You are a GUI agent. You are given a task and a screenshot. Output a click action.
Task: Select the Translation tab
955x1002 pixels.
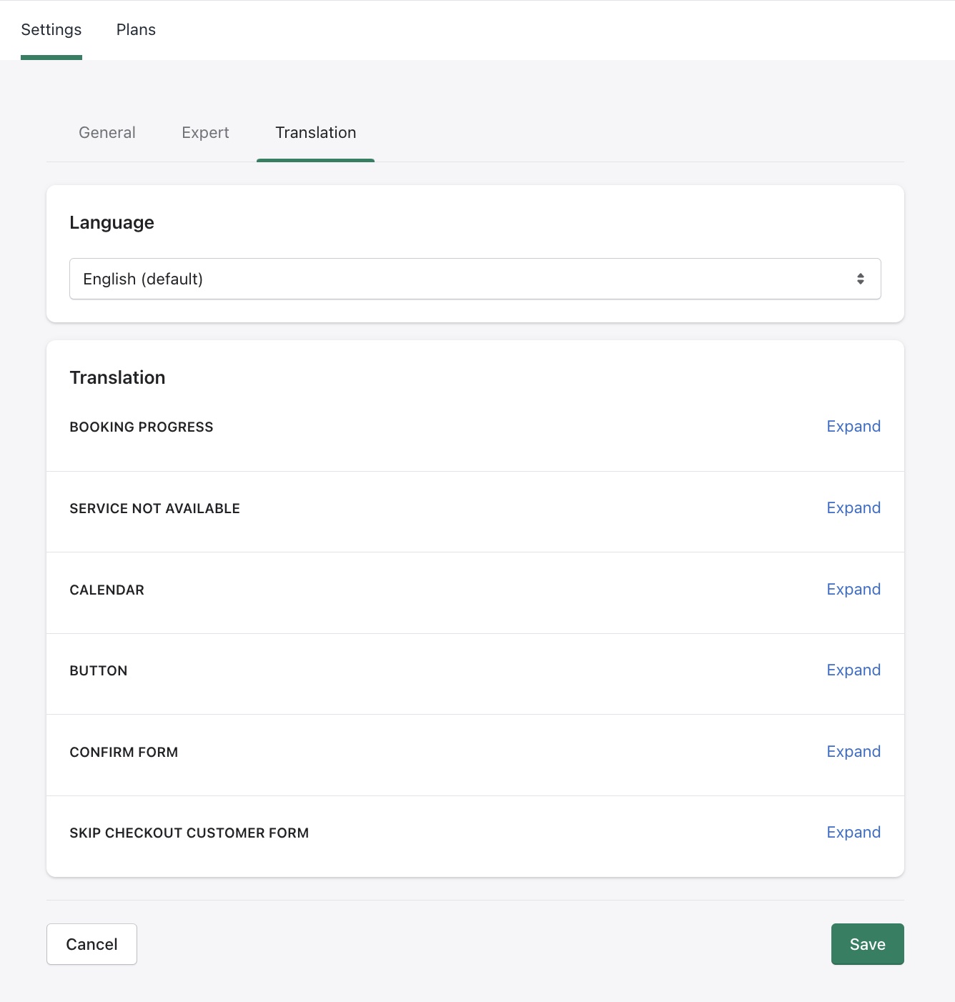[315, 133]
